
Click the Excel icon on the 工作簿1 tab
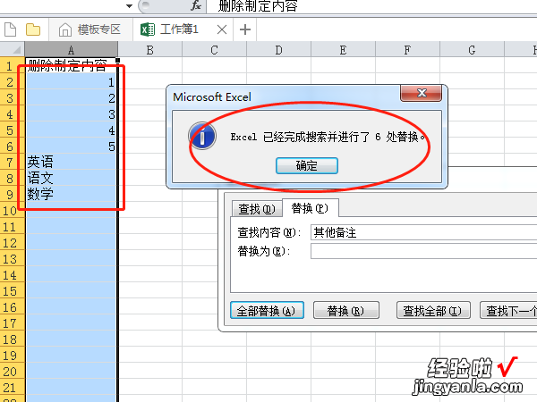(148, 29)
